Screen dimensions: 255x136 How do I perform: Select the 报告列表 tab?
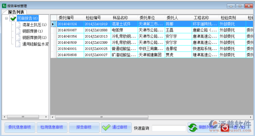point(16,12)
